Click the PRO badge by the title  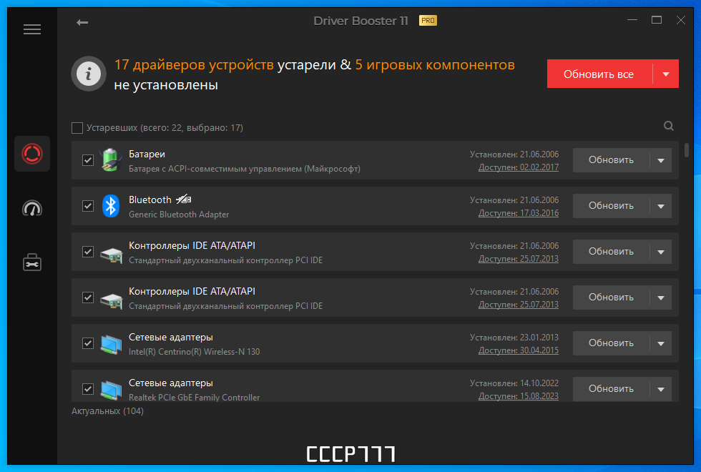(428, 21)
